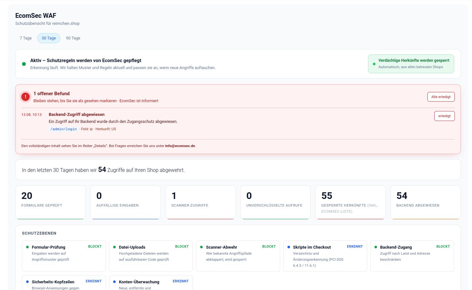
Task: Click Verdächtige Herkünfte werden gesperrt badge
Action: click(411, 64)
